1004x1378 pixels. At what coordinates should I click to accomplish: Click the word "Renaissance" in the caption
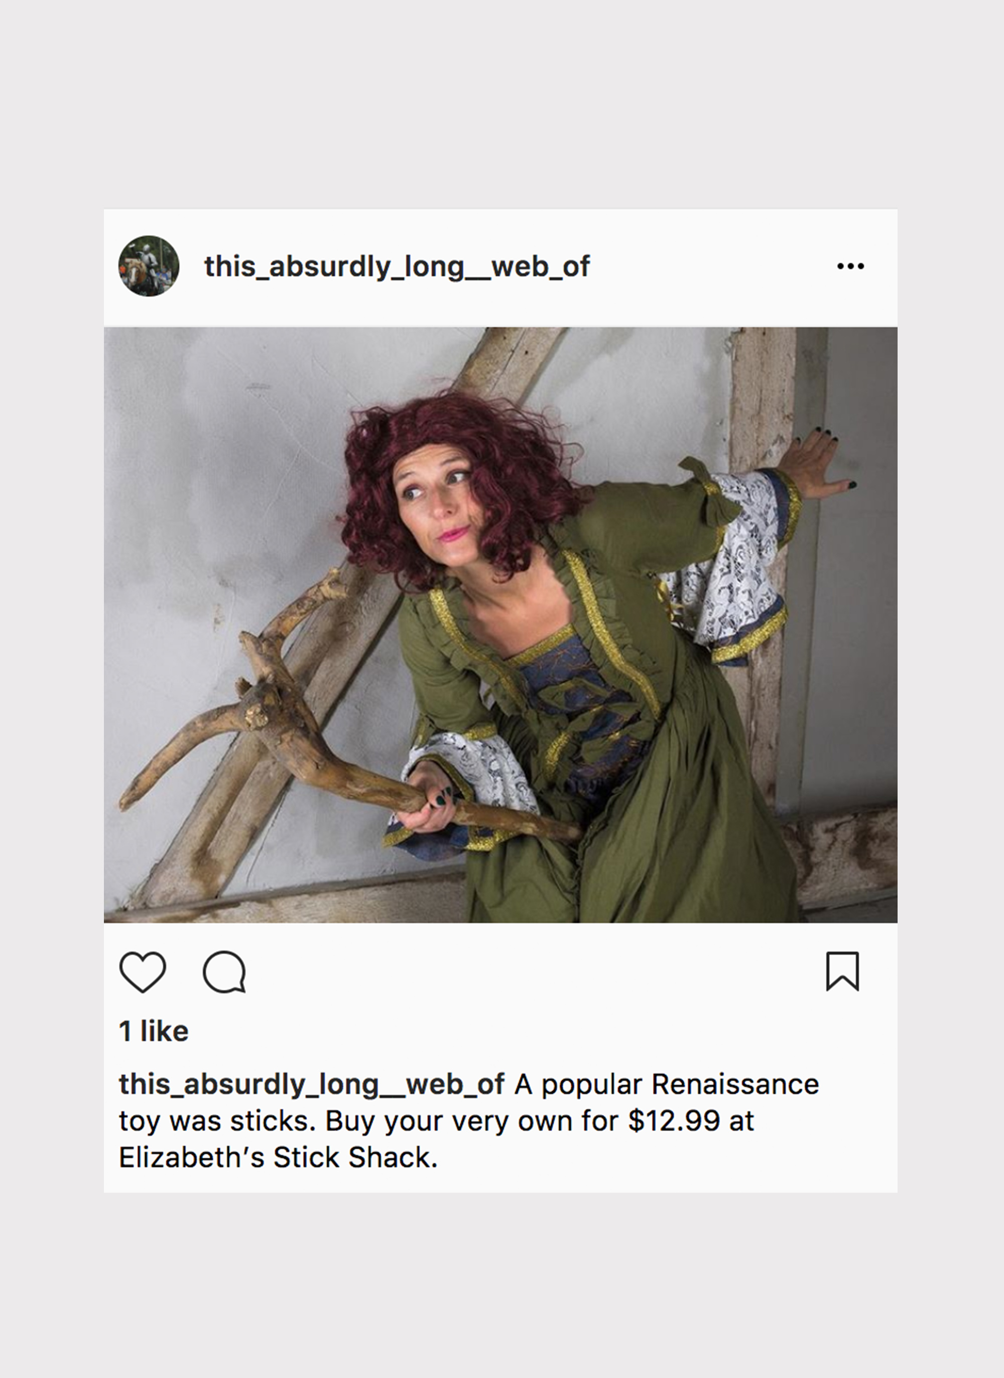[x=735, y=1084]
